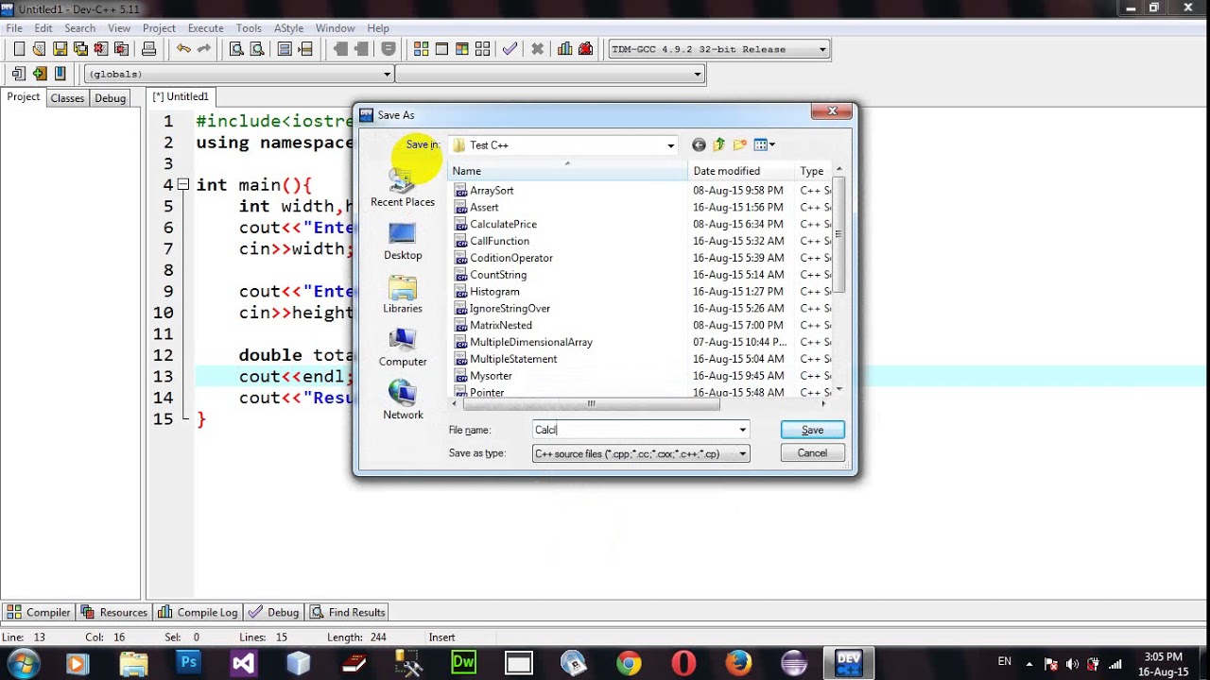The width and height of the screenshot is (1210, 680).
Task: Open the Find Results bottom tab
Action: pos(348,612)
